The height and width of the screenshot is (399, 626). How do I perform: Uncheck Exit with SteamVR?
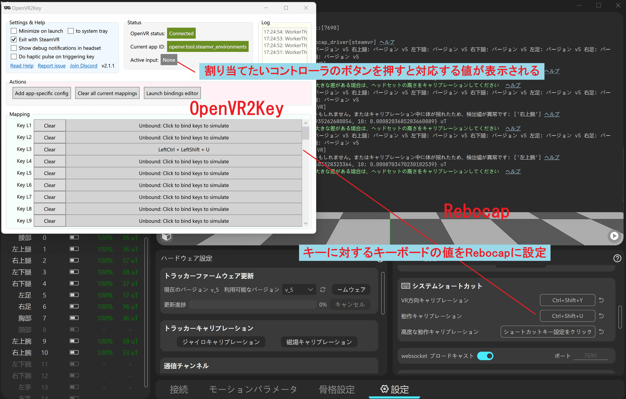coord(13,39)
